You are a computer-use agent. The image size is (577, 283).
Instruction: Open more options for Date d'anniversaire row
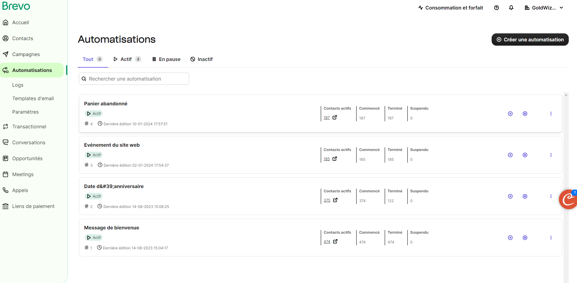pyautogui.click(x=551, y=196)
